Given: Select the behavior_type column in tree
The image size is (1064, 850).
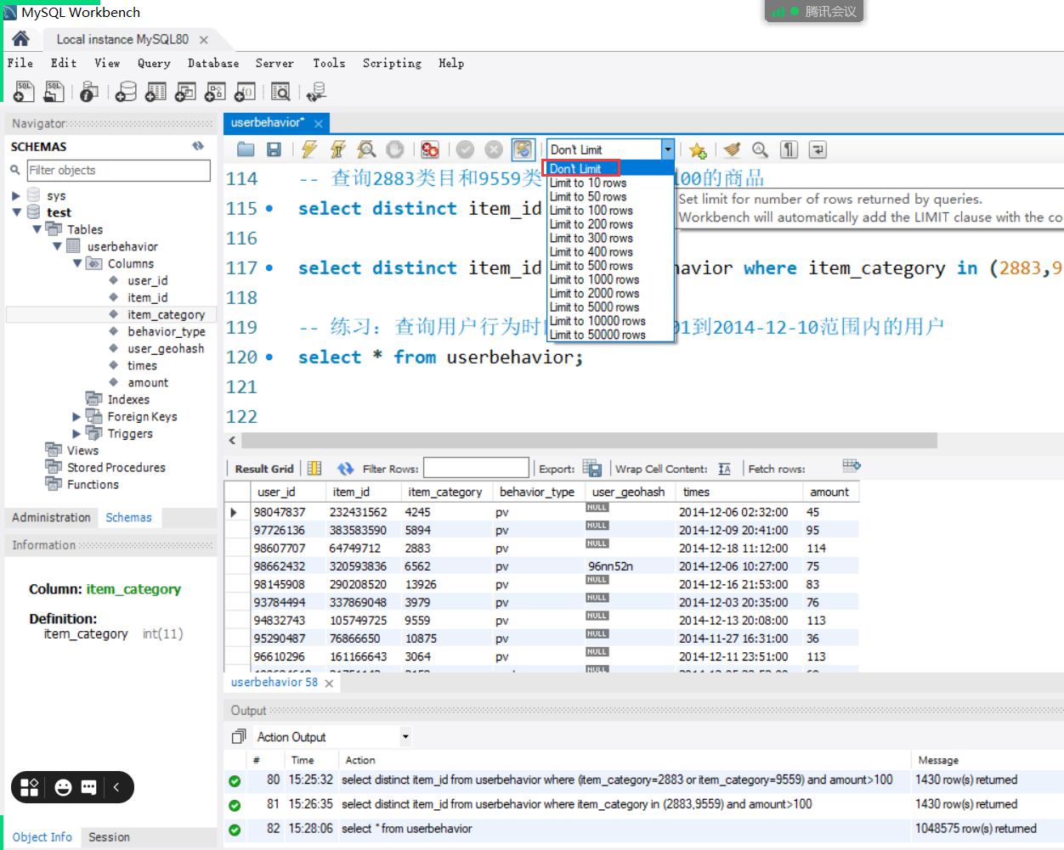Looking at the screenshot, I should click(167, 331).
